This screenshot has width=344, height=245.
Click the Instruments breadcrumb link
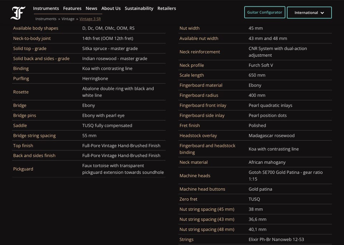click(46, 19)
